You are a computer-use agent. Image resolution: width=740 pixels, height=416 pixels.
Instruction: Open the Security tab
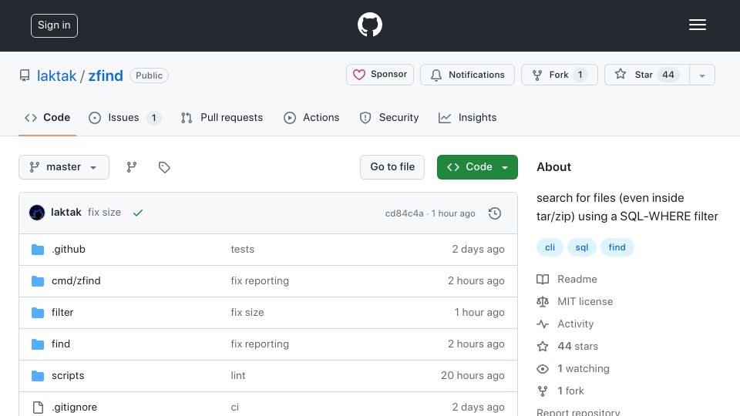tap(388, 117)
